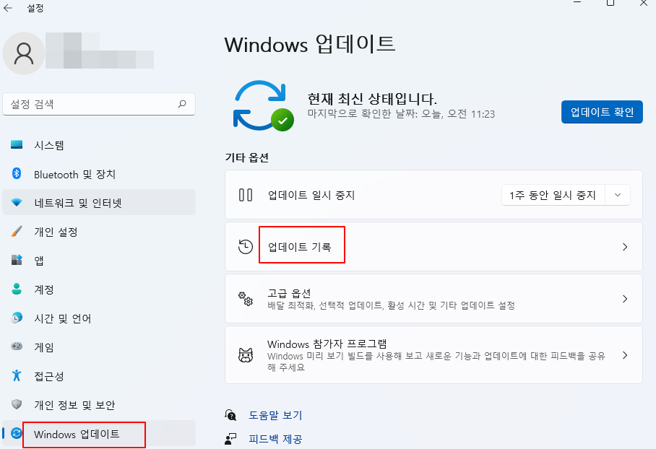656x449 pixels.
Task: Open the 업데이트 기록 entry
Action: tap(433, 247)
